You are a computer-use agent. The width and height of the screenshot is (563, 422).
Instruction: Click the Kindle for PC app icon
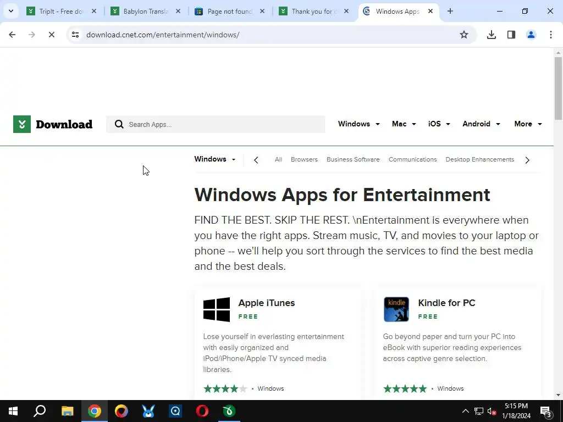pyautogui.click(x=396, y=309)
